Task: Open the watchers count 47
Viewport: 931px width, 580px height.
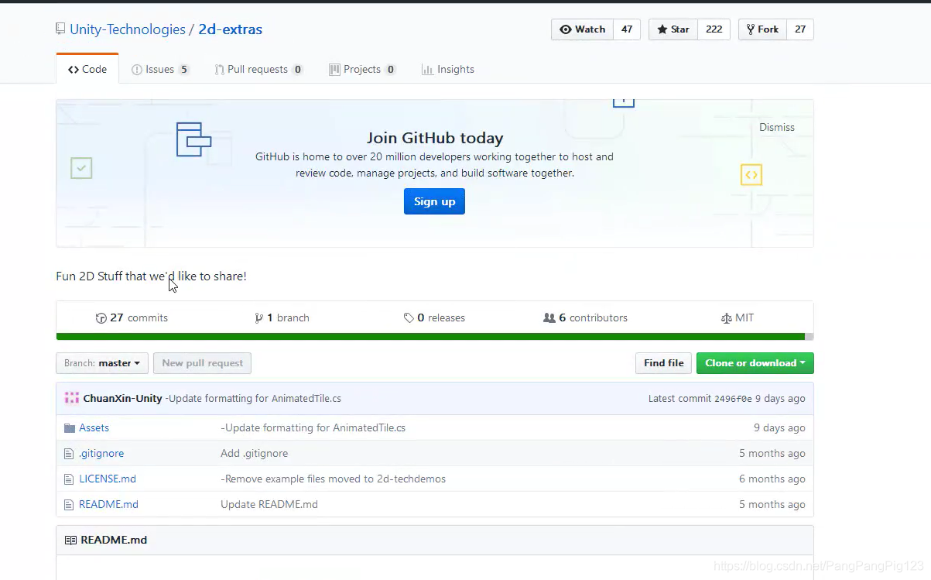Action: pyautogui.click(x=627, y=29)
